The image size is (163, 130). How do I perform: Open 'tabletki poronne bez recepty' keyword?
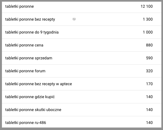[30, 20]
